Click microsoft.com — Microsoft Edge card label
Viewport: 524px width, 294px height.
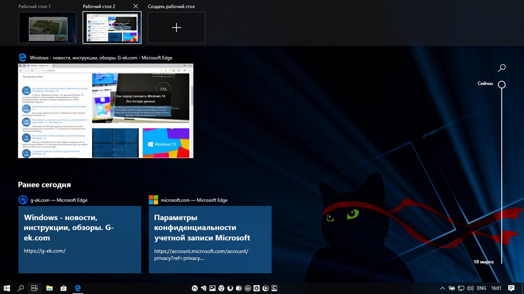(x=194, y=200)
